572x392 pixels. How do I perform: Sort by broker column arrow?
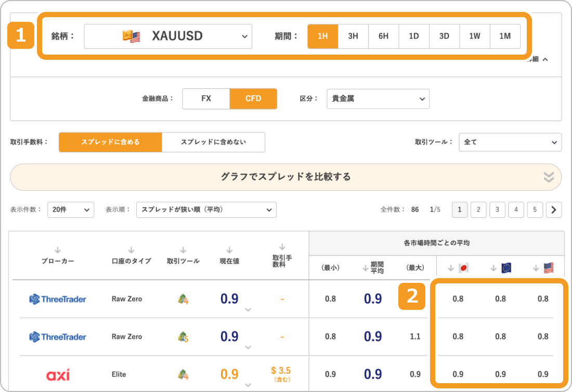58,250
